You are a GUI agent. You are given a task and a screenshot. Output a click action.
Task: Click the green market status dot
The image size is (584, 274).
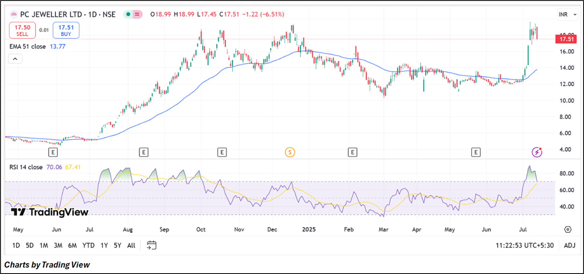(128, 14)
